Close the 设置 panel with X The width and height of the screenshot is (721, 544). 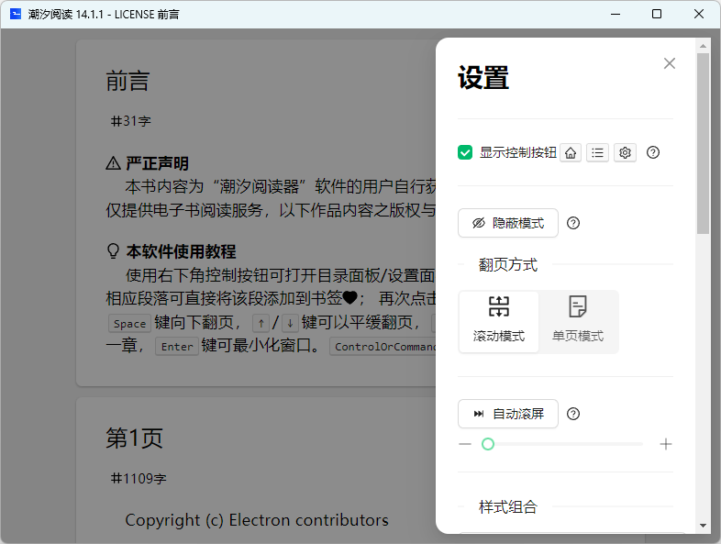pos(670,63)
